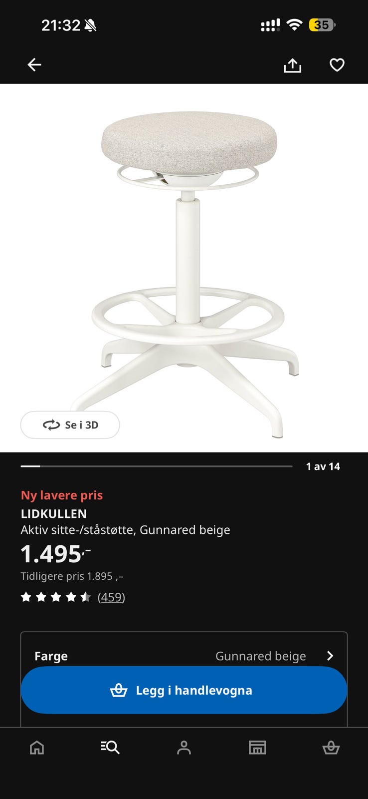368x799 pixels.
Task: Toggle the heart favorite icon
Action: (337, 65)
